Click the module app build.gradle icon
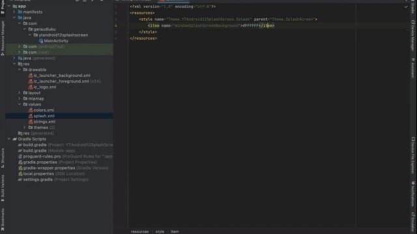 pos(20,151)
